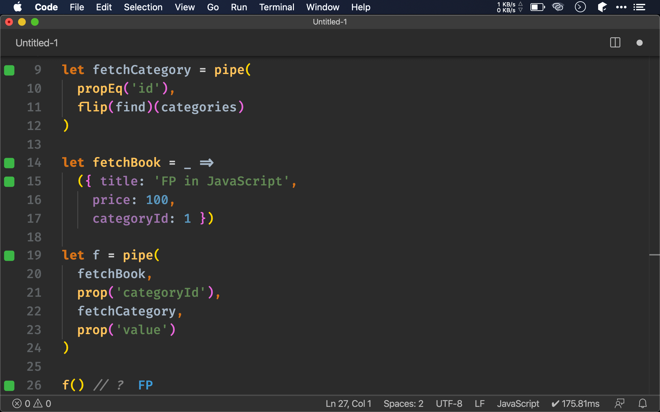Click the inline result FP on line 26
Viewport: 660px width, 412px height.
click(146, 385)
